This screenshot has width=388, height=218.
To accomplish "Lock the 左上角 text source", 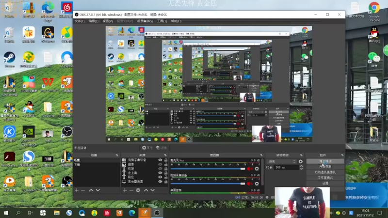I will 166,173.
